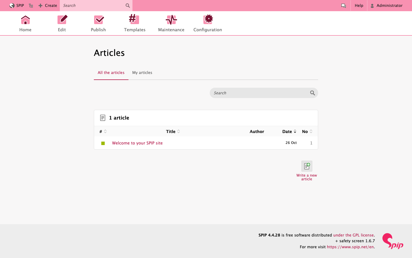Click the Write a new article link

[x=307, y=177]
